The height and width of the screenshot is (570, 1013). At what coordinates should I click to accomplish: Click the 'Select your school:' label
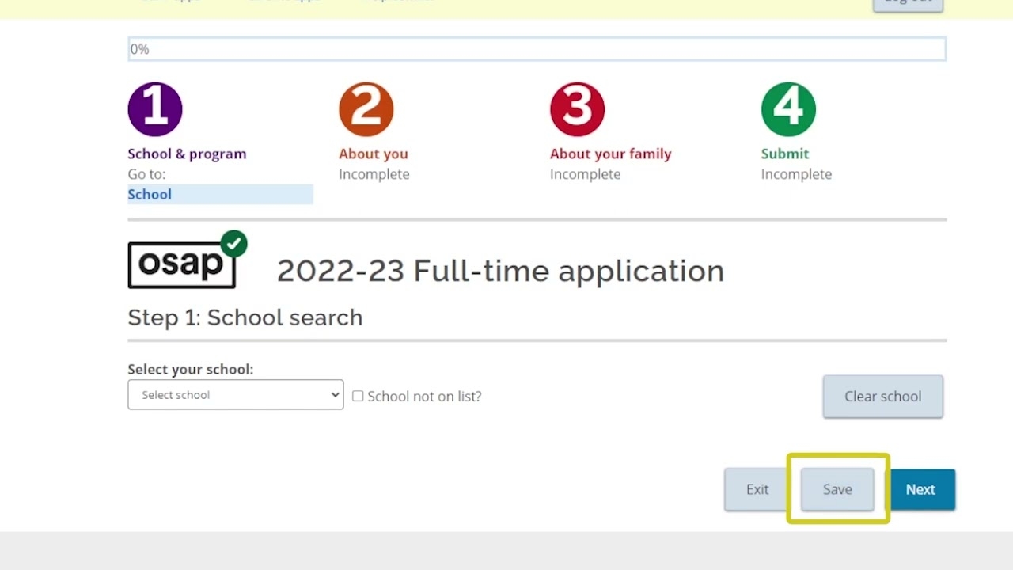point(191,369)
